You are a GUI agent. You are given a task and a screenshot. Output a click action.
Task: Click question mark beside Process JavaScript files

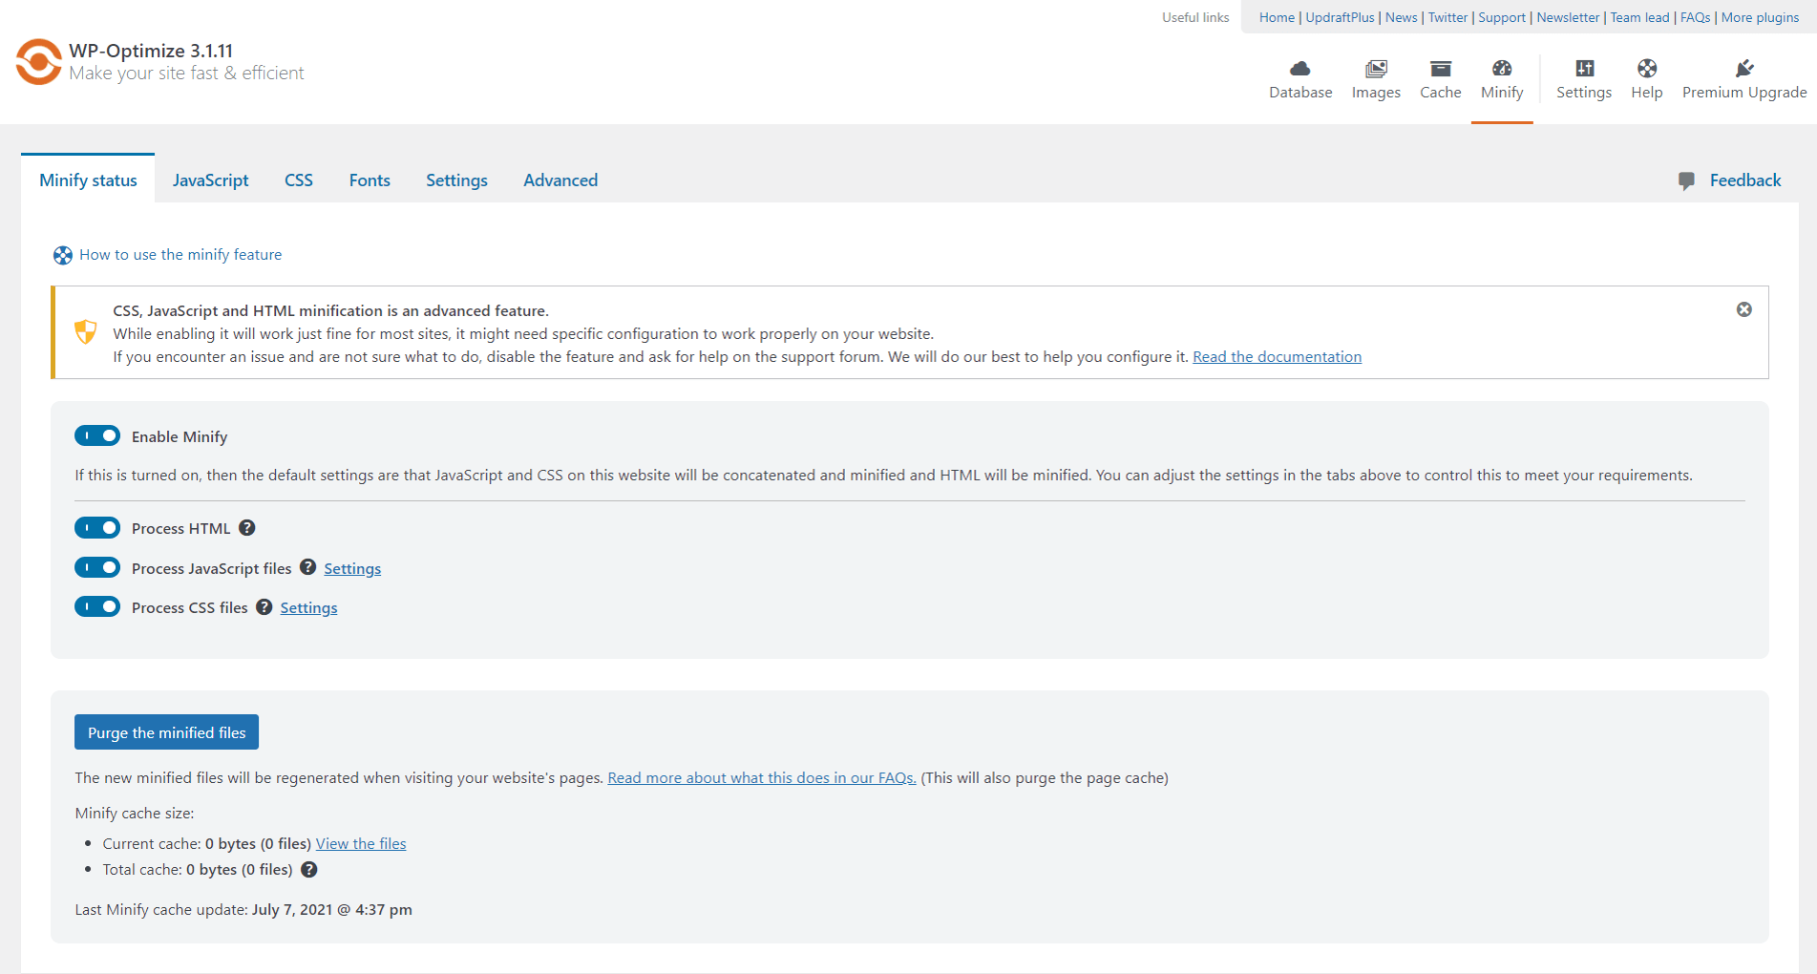click(x=307, y=567)
